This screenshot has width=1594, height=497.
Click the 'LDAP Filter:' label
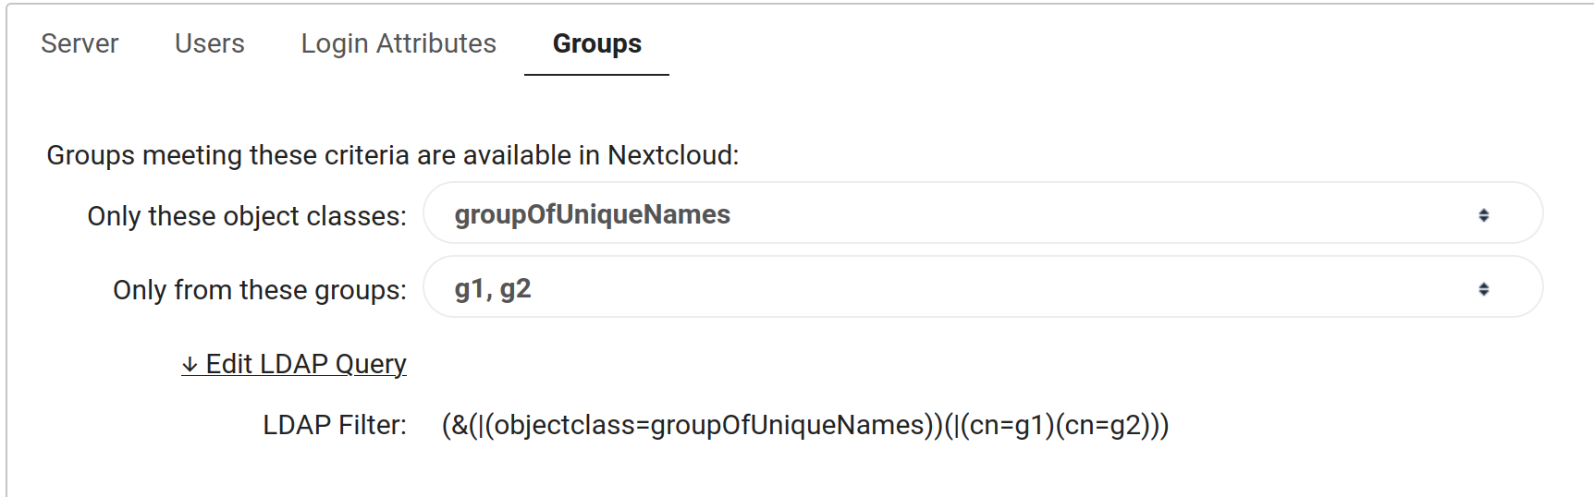coord(335,425)
